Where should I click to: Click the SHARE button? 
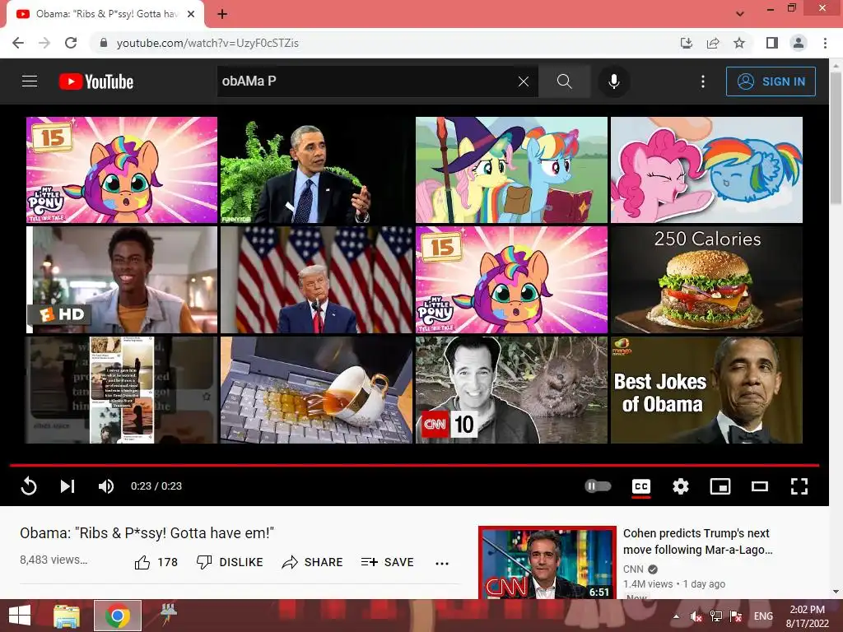312,562
